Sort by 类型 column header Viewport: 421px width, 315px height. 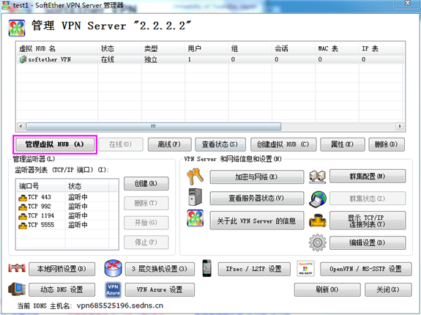(163, 48)
